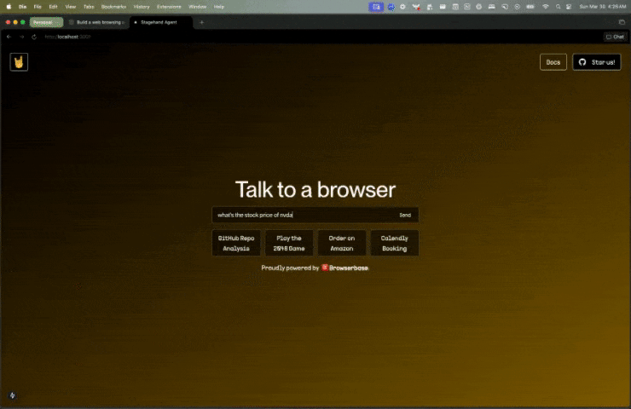The height and width of the screenshot is (409, 631).
Task: Click the Wi-Fi status icon
Action: pyautogui.click(x=545, y=7)
